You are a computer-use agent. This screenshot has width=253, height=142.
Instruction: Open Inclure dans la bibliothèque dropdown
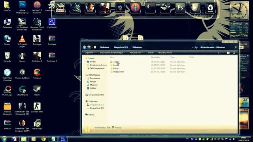pos(112,52)
